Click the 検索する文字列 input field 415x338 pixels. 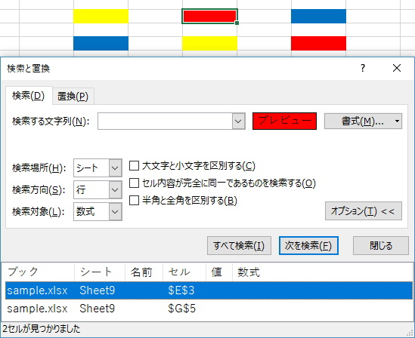165,121
